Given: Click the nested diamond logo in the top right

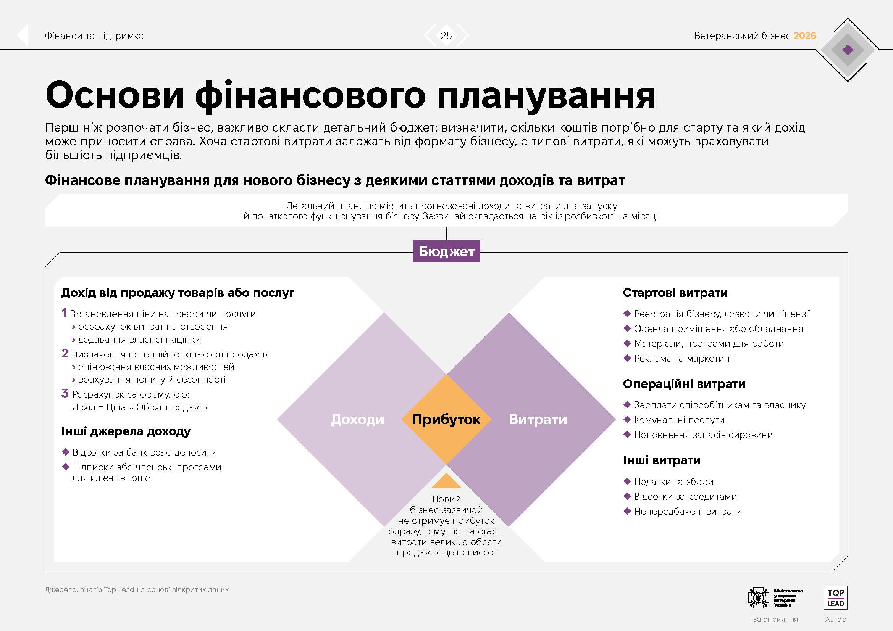Looking at the screenshot, I should [848, 50].
